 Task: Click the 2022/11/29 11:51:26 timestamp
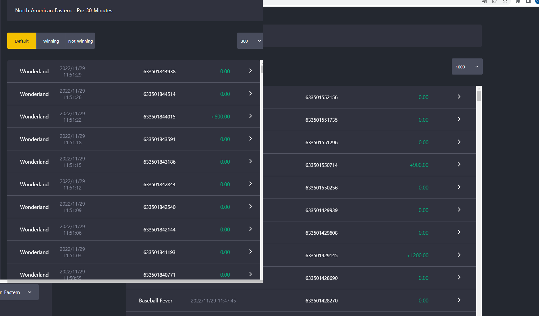(72, 94)
